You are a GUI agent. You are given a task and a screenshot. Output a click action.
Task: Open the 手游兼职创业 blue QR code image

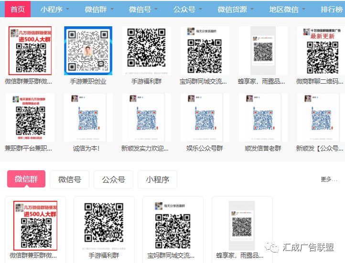tap(88, 51)
